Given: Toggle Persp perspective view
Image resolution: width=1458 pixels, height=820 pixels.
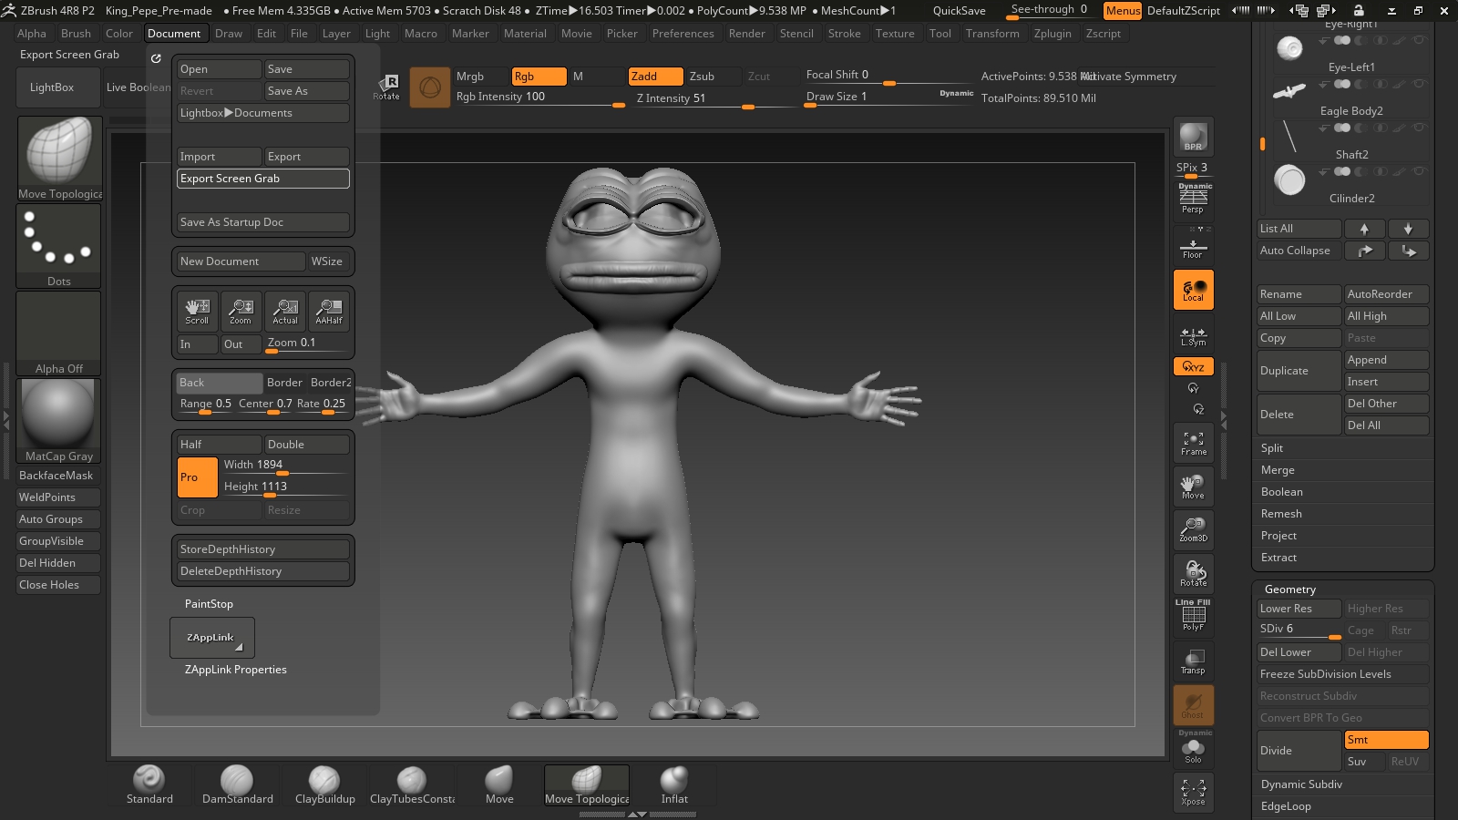Looking at the screenshot, I should pos(1193,199).
